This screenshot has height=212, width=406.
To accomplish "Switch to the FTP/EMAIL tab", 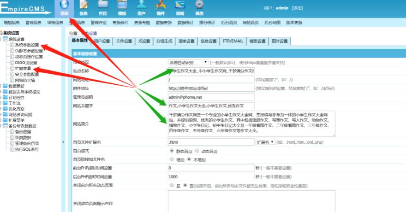I will click(233, 41).
